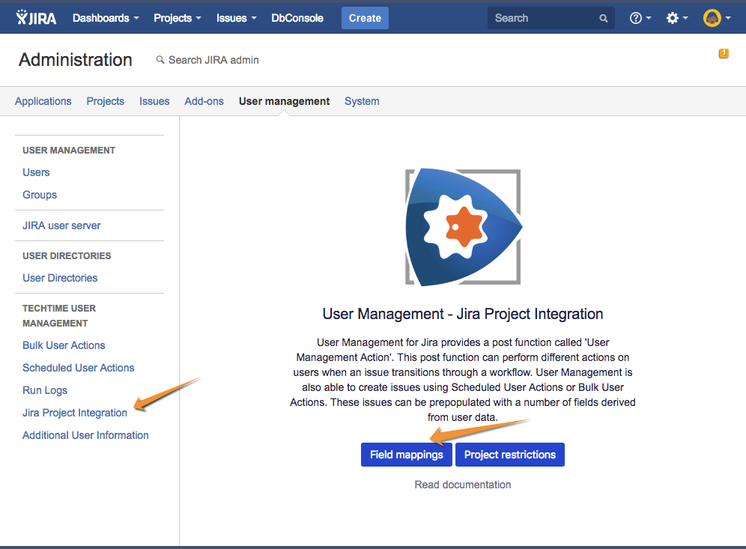Open the DbConsole menu item
This screenshot has height=549, width=746.
[x=297, y=18]
